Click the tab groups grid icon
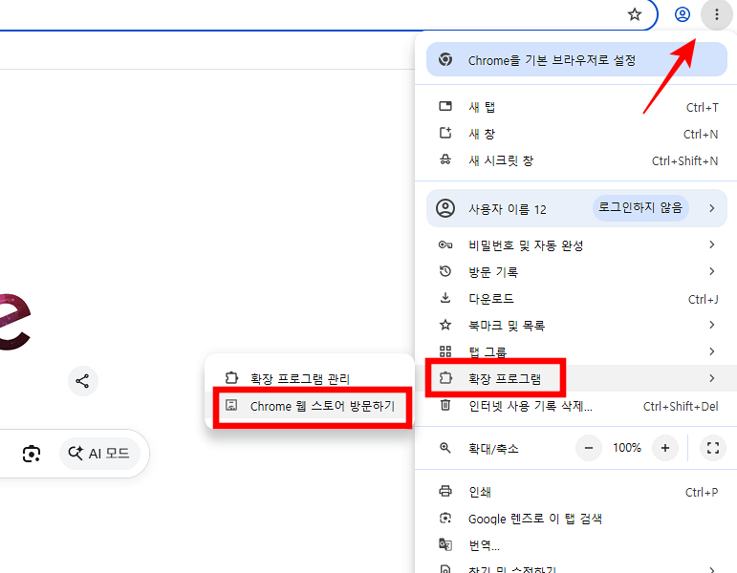 tap(445, 351)
